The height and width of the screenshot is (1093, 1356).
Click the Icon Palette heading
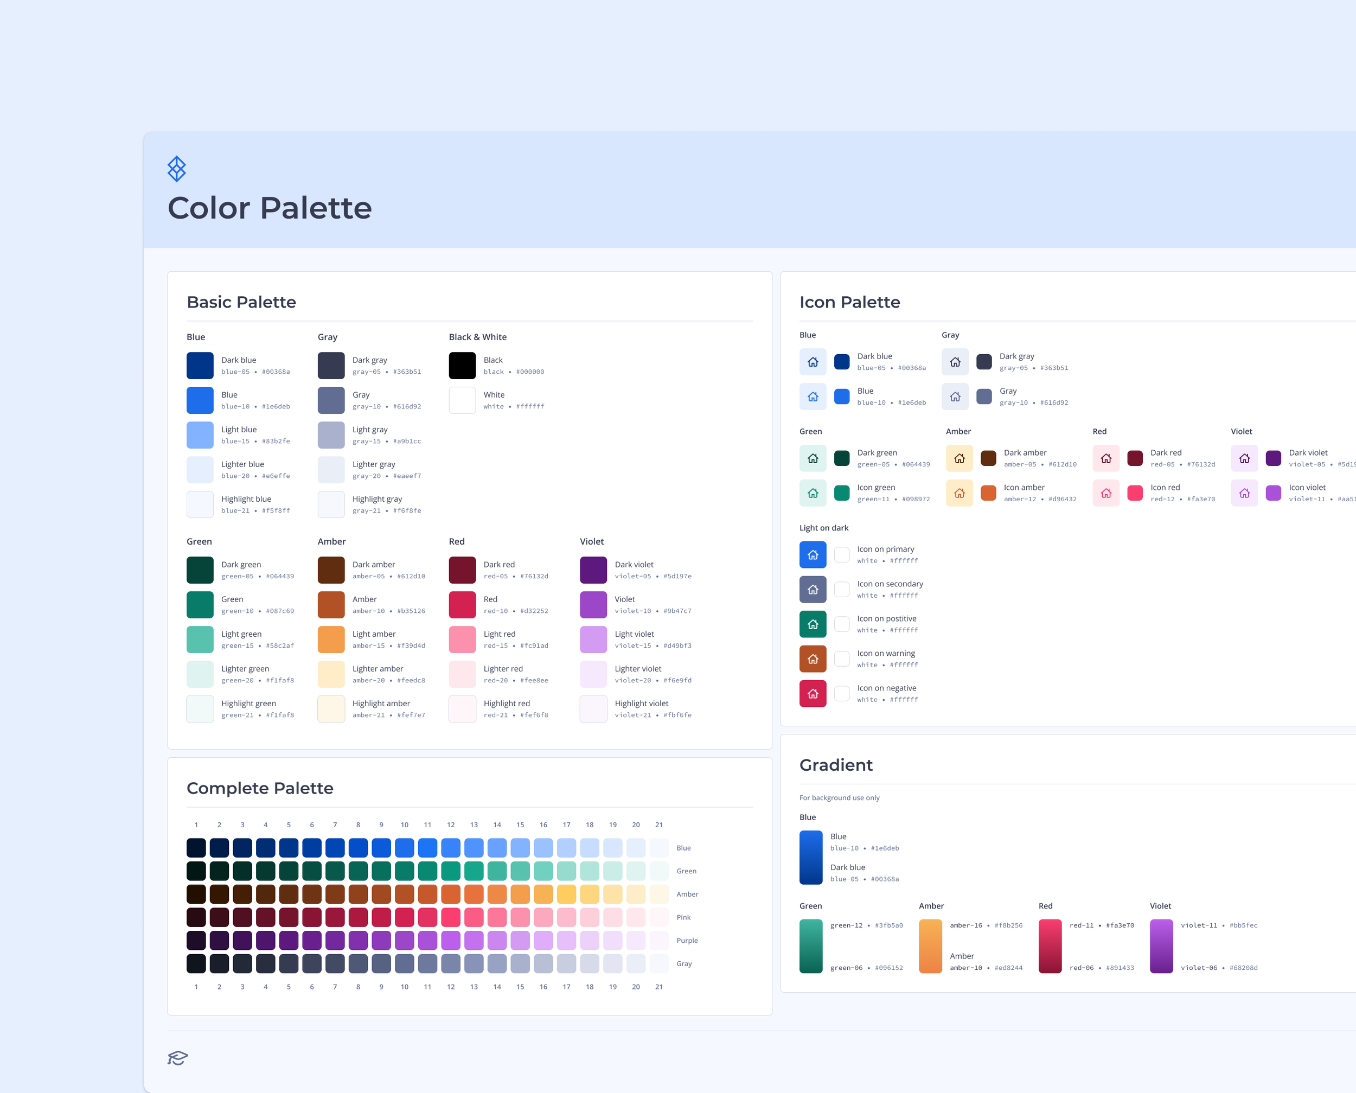(x=849, y=302)
